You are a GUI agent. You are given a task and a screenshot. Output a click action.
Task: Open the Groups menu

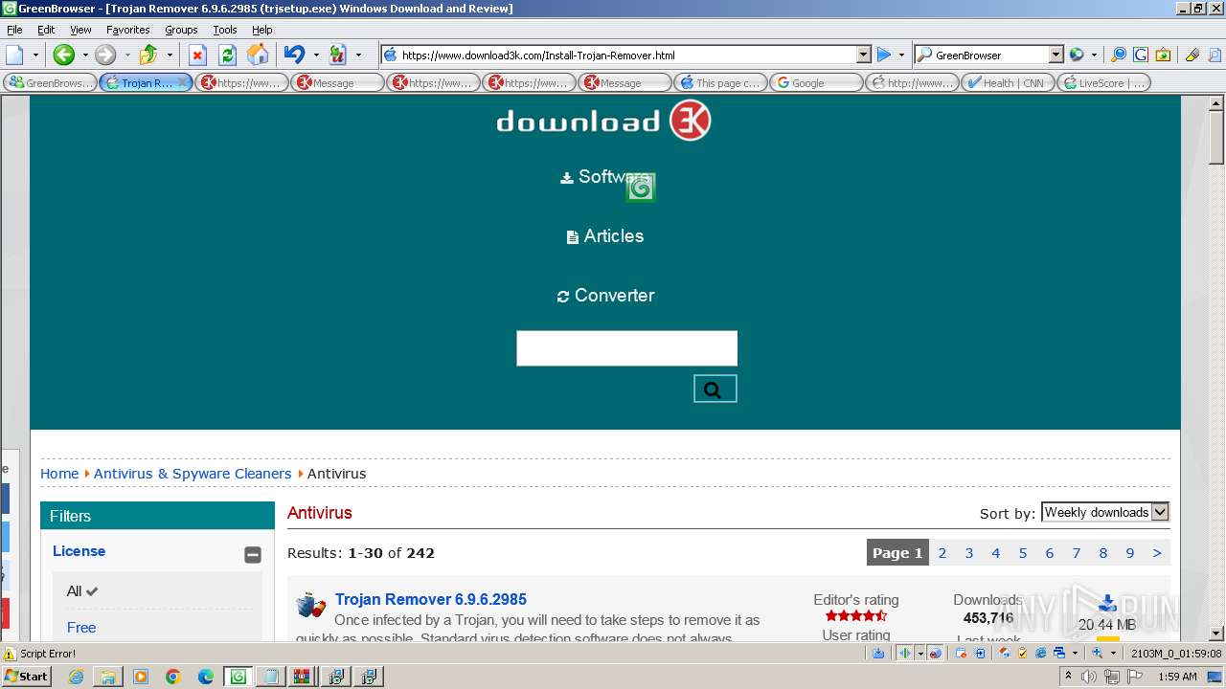point(181,30)
